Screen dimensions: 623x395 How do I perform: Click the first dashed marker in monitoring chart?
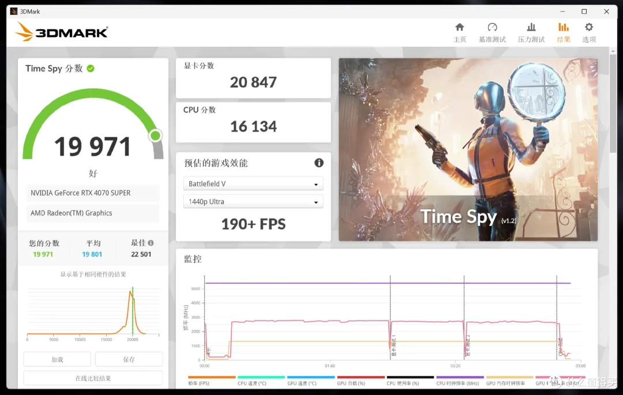[205, 318]
